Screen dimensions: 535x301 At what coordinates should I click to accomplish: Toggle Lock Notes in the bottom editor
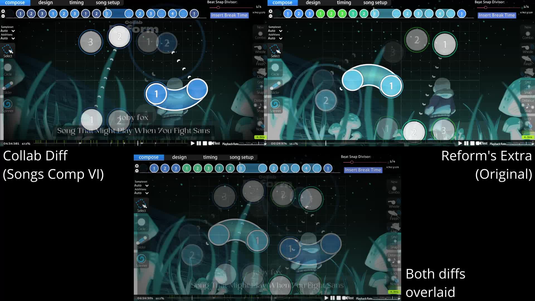point(394,278)
